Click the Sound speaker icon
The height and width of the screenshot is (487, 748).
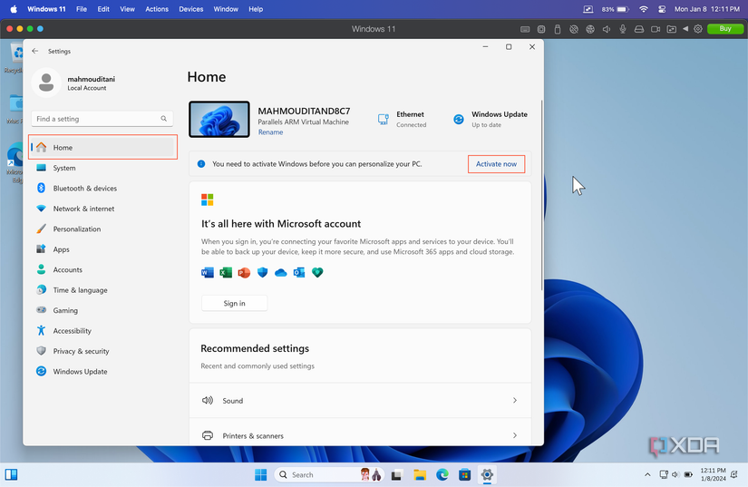(x=208, y=400)
